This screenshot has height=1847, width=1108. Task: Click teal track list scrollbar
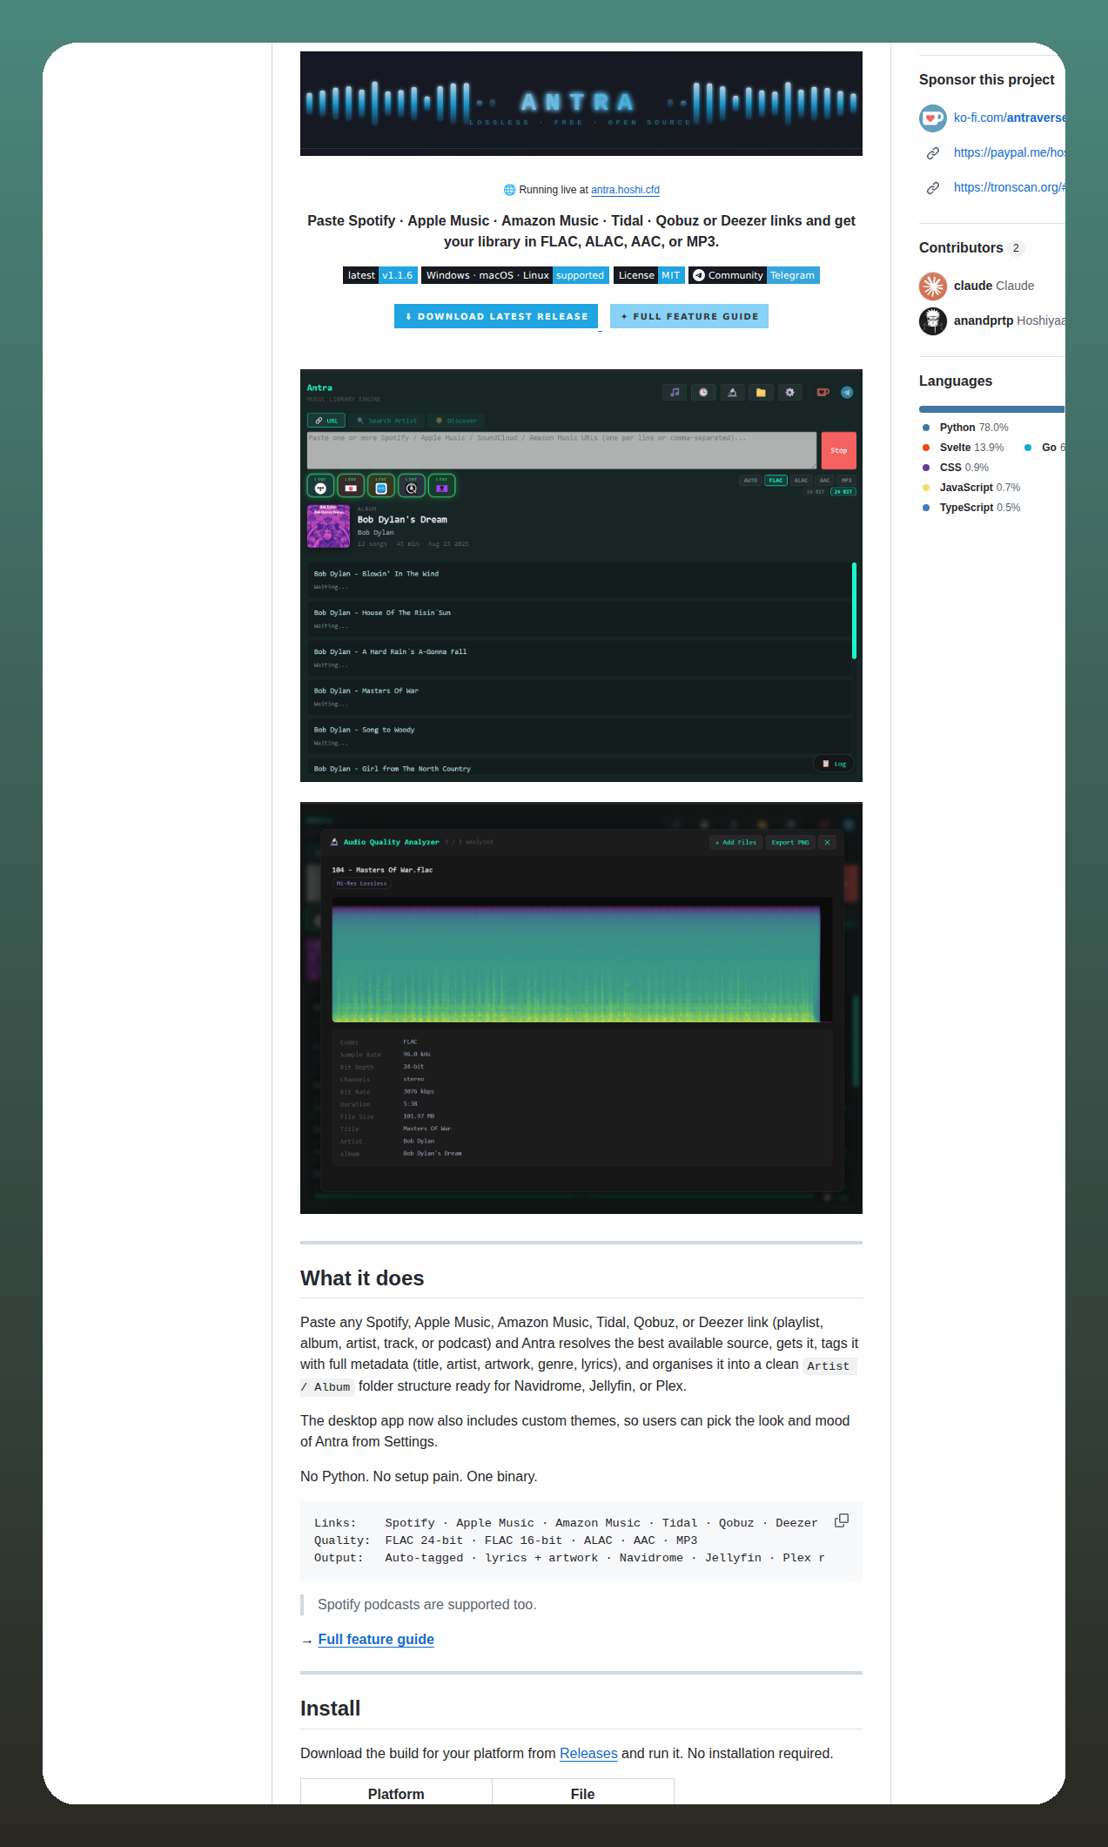click(x=854, y=610)
